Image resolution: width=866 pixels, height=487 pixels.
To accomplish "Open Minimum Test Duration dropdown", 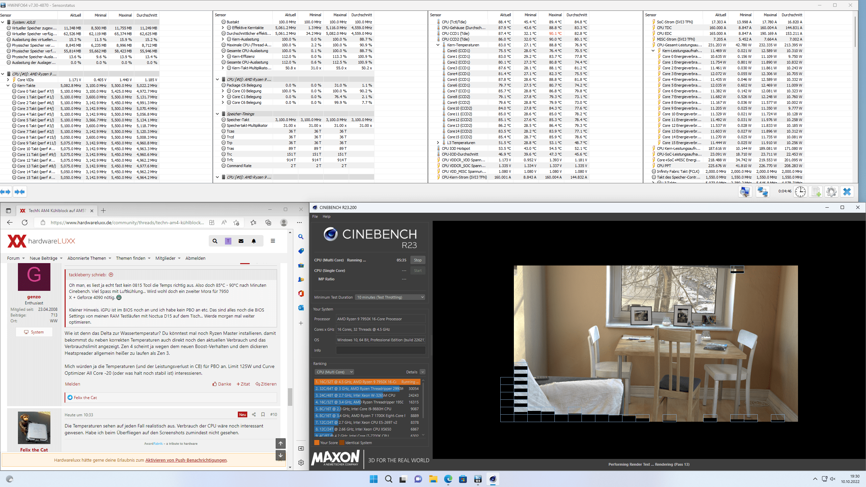I will [x=390, y=297].
